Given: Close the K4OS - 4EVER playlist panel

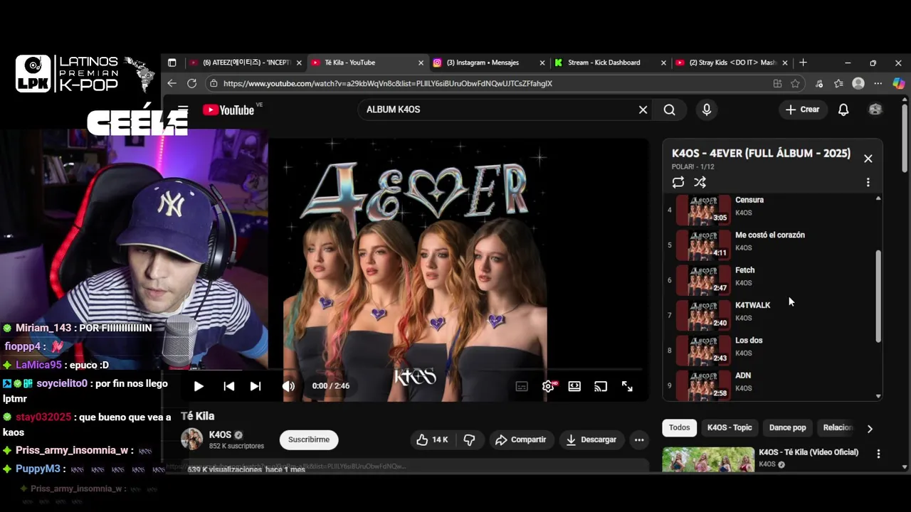Looking at the screenshot, I should click(x=868, y=159).
